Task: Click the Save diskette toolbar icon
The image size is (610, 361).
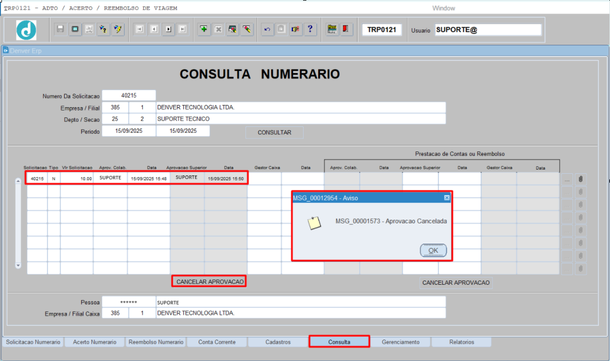Action: pos(60,30)
